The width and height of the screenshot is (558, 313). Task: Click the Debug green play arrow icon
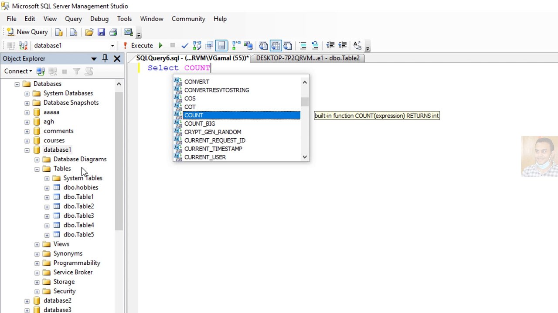[160, 45]
